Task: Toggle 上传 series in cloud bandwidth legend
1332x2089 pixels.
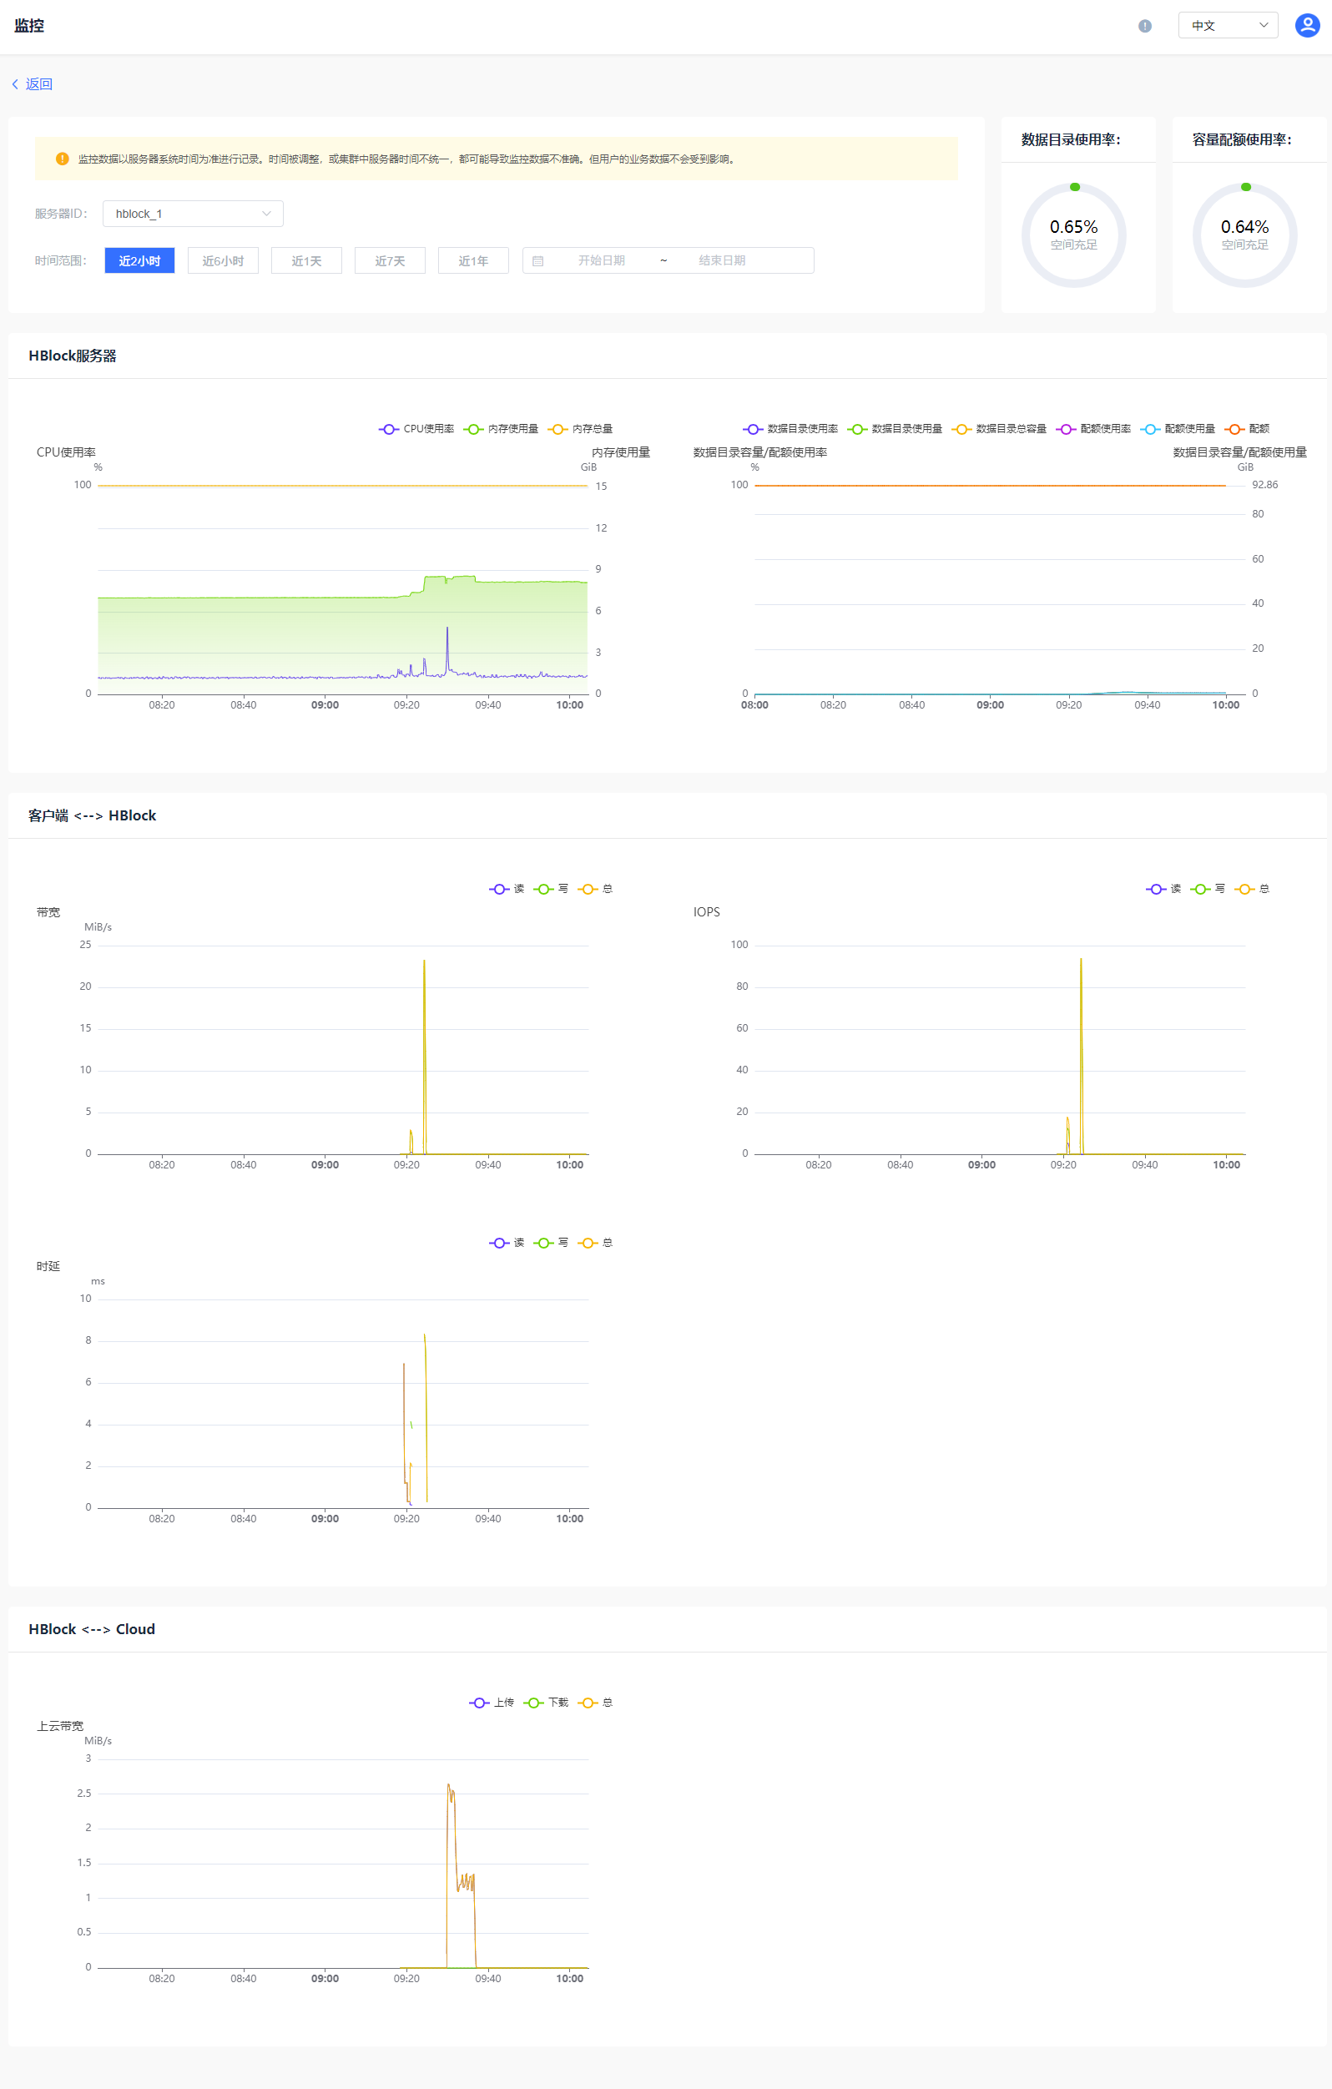Action: 492,1702
